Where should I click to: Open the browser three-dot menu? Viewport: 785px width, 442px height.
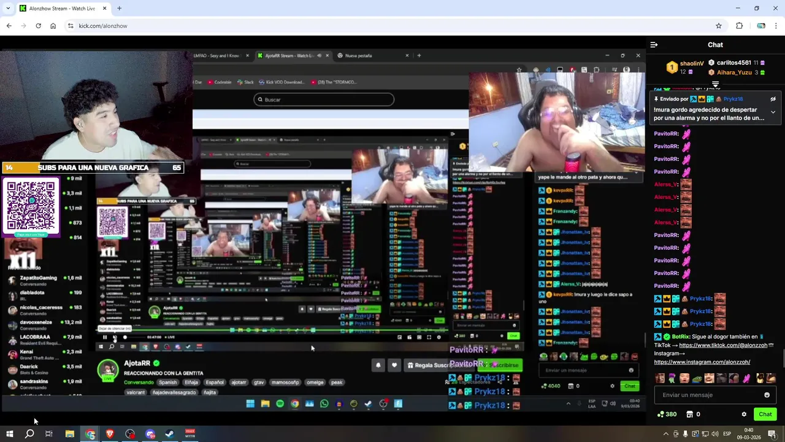point(776,26)
